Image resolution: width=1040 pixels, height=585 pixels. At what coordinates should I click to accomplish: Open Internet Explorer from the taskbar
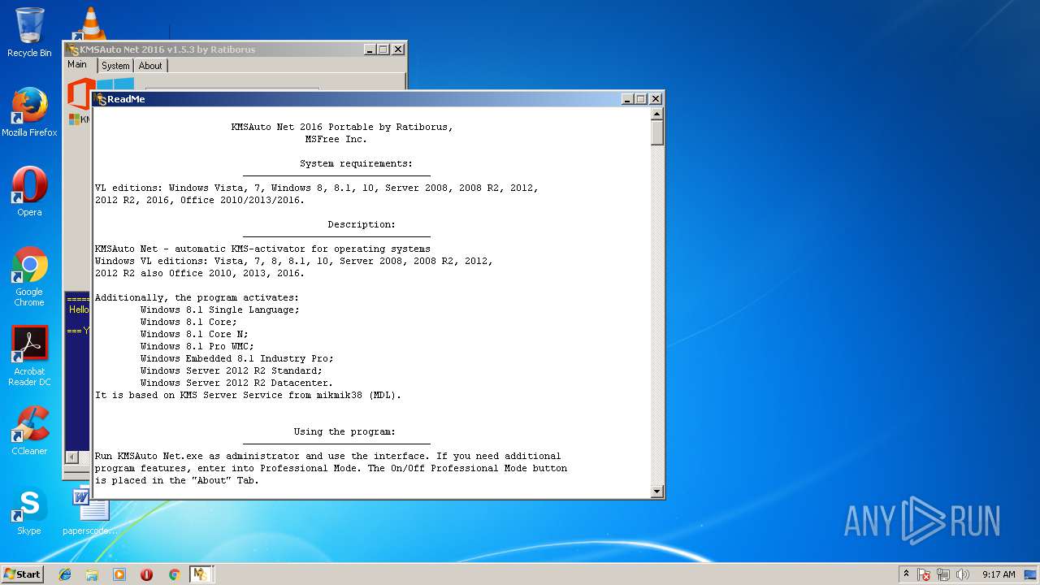[65, 574]
